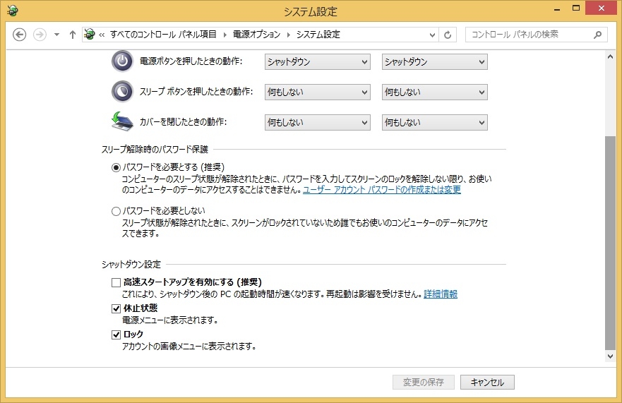Screen dimensions: 622x403
Task: Uncheck the 休止状態 checkbox
Action: (116, 308)
